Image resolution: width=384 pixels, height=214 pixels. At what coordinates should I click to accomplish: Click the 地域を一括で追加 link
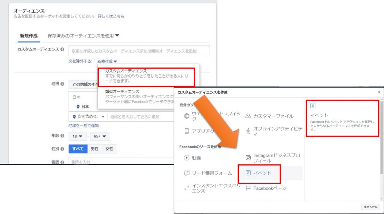coord(83,126)
